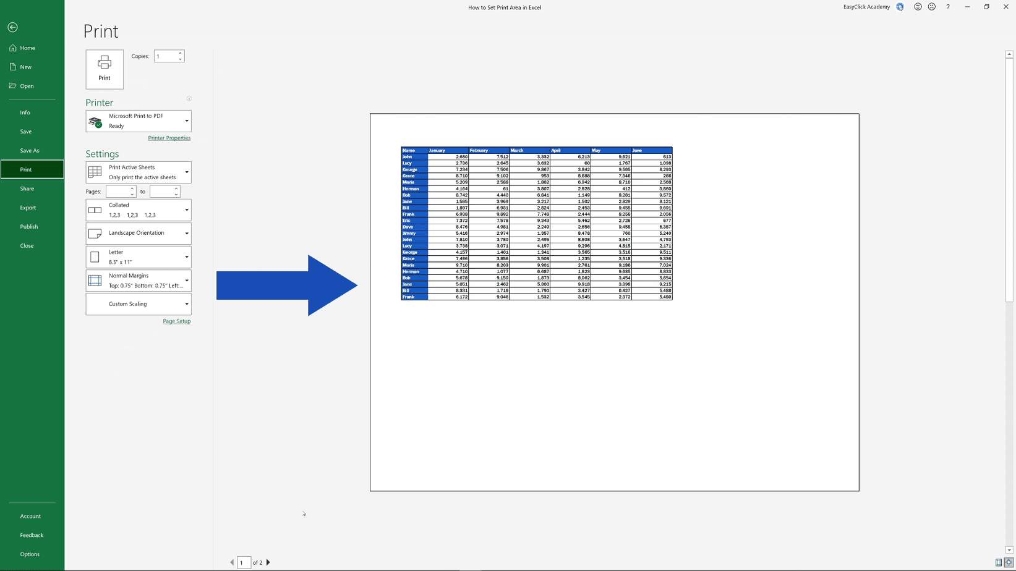Open the printer selection dropdown

(x=187, y=121)
